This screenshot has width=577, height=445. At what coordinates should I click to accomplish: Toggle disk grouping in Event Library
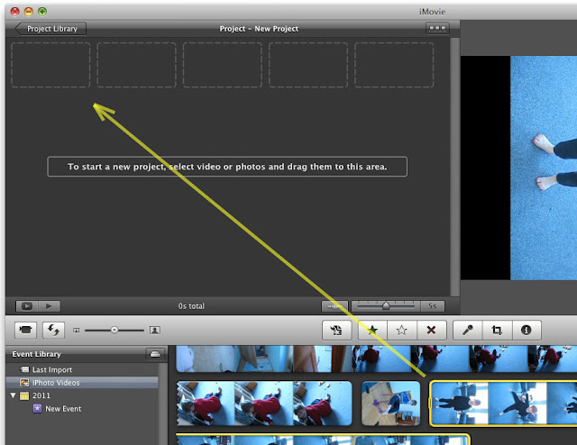point(155,354)
